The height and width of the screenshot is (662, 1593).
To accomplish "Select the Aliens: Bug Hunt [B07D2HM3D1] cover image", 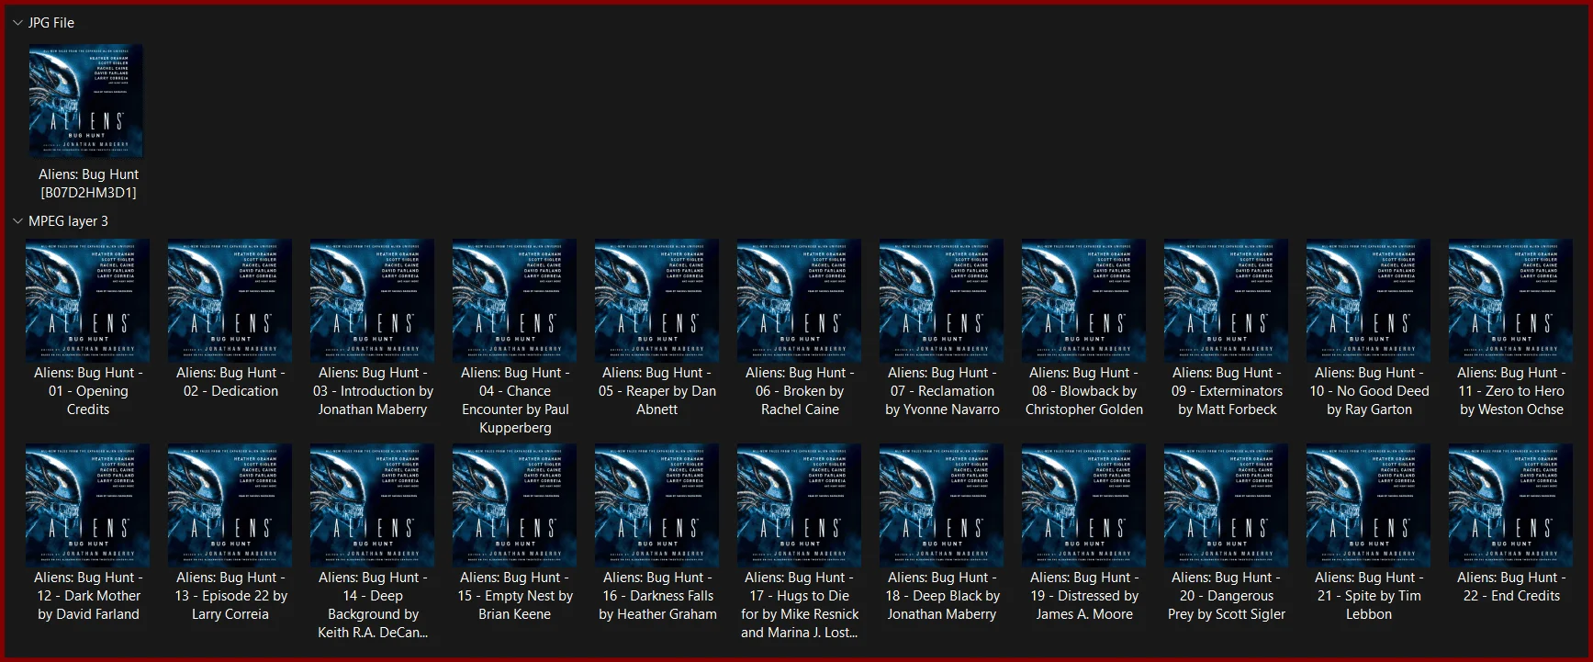I will click(x=86, y=100).
